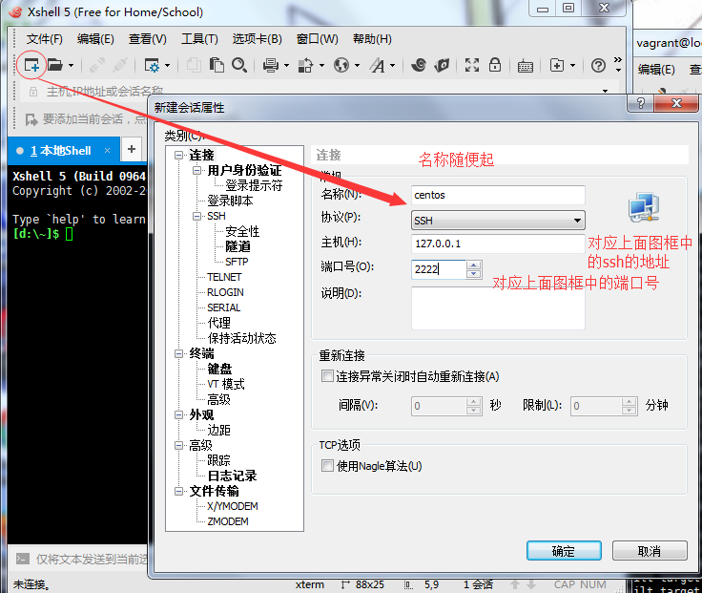The image size is (702, 593).
Task: Enable 使用Nagle算法 checkbox
Action: (x=327, y=466)
